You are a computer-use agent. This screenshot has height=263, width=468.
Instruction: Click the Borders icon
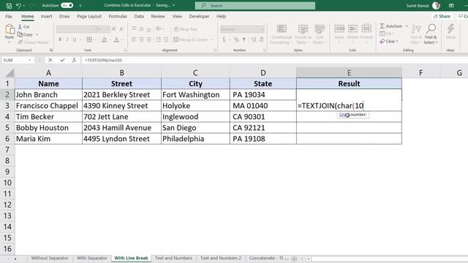(89, 39)
